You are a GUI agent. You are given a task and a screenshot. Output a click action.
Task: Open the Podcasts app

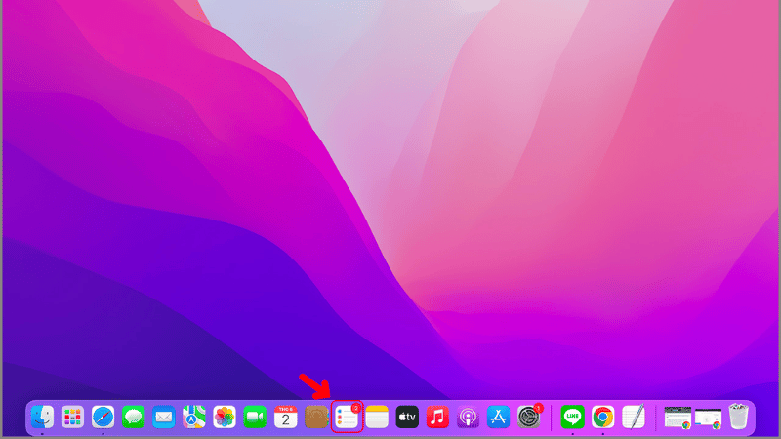468,418
